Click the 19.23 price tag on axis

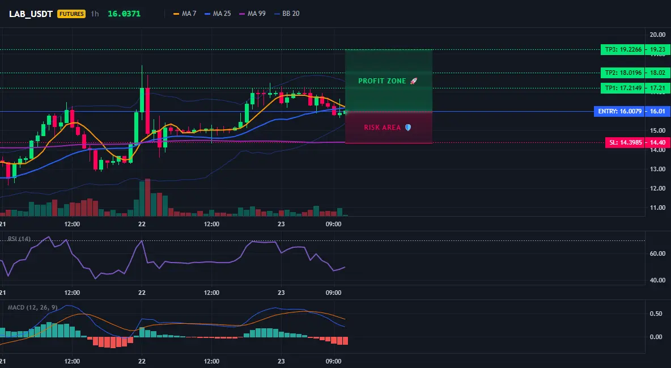tap(658, 49)
